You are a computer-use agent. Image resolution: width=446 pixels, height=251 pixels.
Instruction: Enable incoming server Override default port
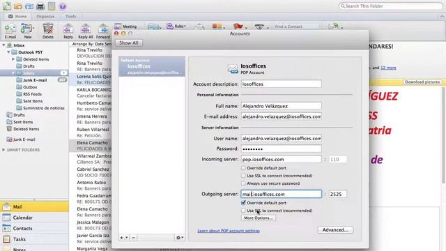click(243, 168)
